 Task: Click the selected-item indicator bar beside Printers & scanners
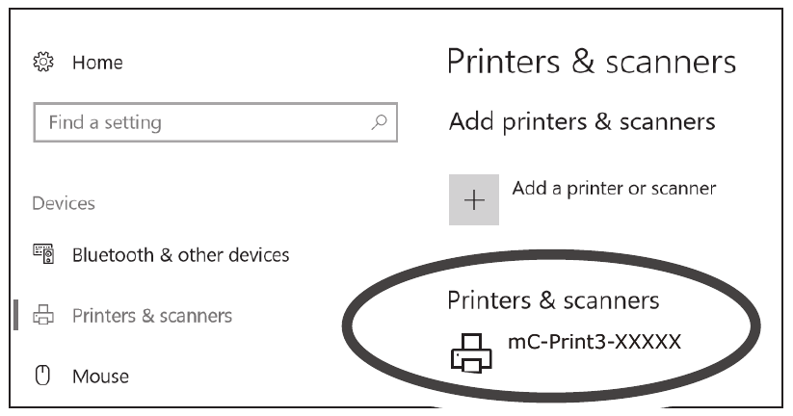click(16, 316)
